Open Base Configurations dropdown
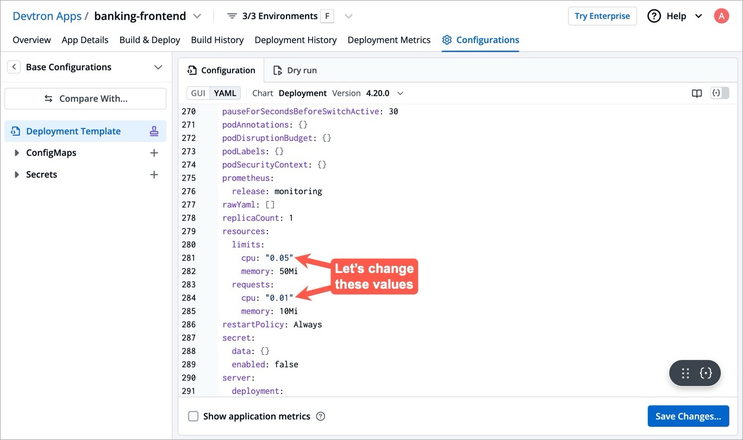Viewport: 743px width, 440px height. (x=158, y=67)
